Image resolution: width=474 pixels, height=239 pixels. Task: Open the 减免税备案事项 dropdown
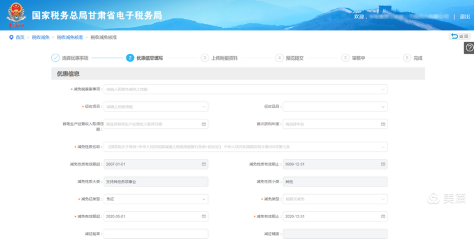[x=245, y=89]
